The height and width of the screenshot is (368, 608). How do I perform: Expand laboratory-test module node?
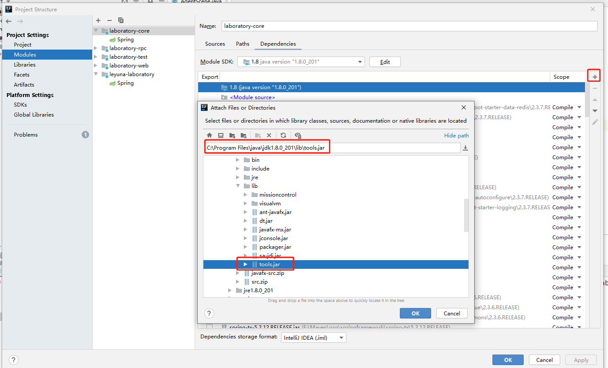96,57
